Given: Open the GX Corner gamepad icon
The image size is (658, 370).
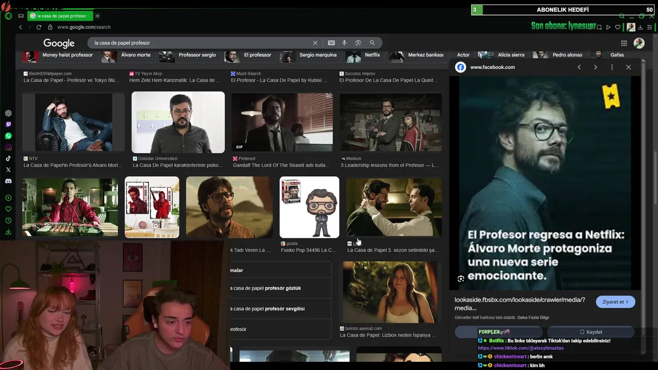Looking at the screenshot, I should (x=21, y=16).
